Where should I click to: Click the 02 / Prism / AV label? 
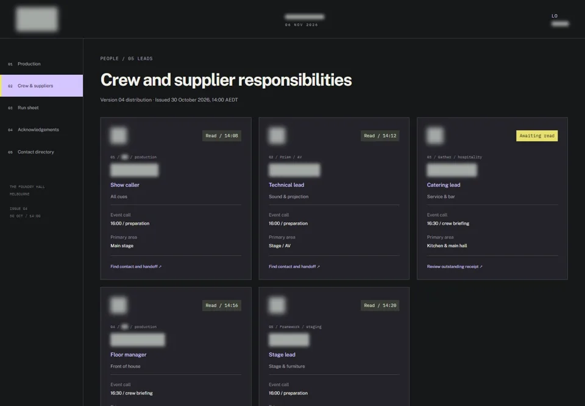click(285, 157)
